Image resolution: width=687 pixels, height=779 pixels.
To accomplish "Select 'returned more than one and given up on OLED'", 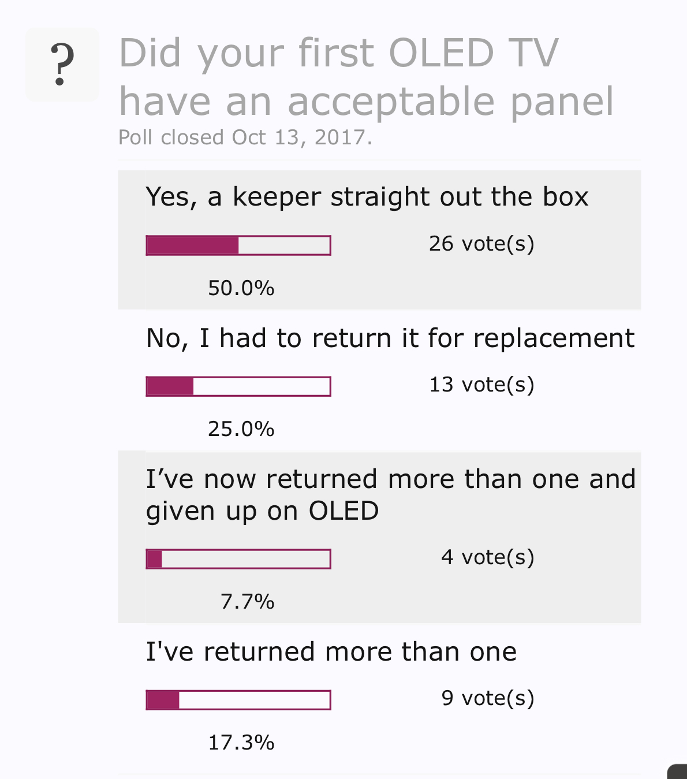I will click(391, 495).
